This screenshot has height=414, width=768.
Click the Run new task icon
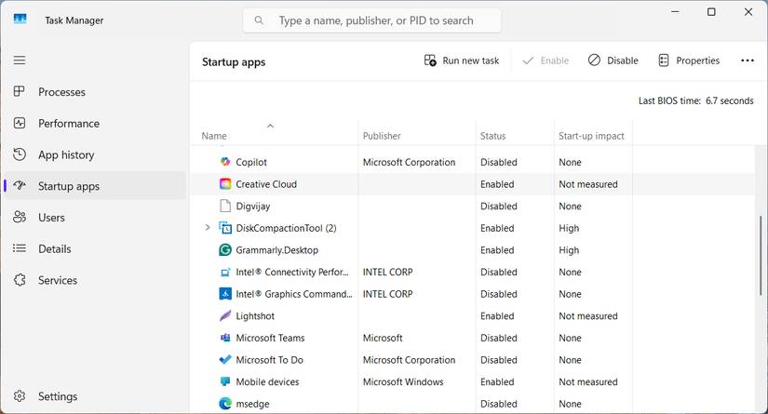(430, 60)
